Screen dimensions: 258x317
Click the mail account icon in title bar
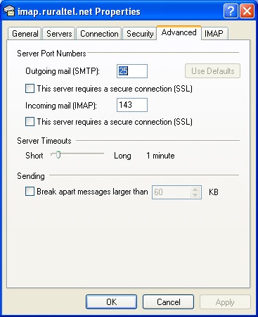click(9, 11)
